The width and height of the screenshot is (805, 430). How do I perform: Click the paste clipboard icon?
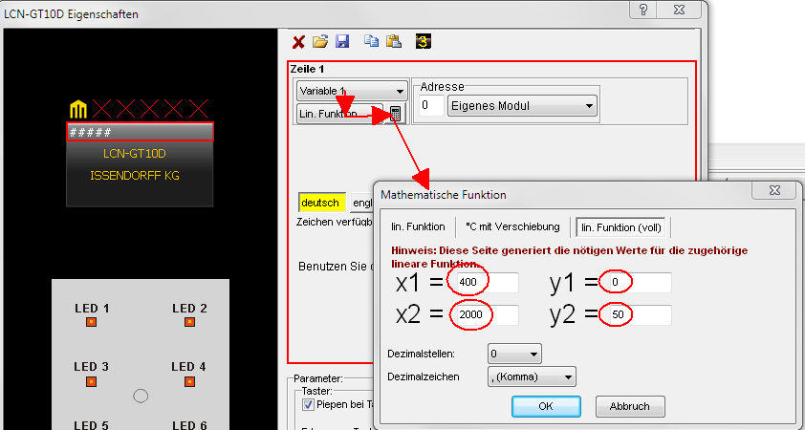392,42
